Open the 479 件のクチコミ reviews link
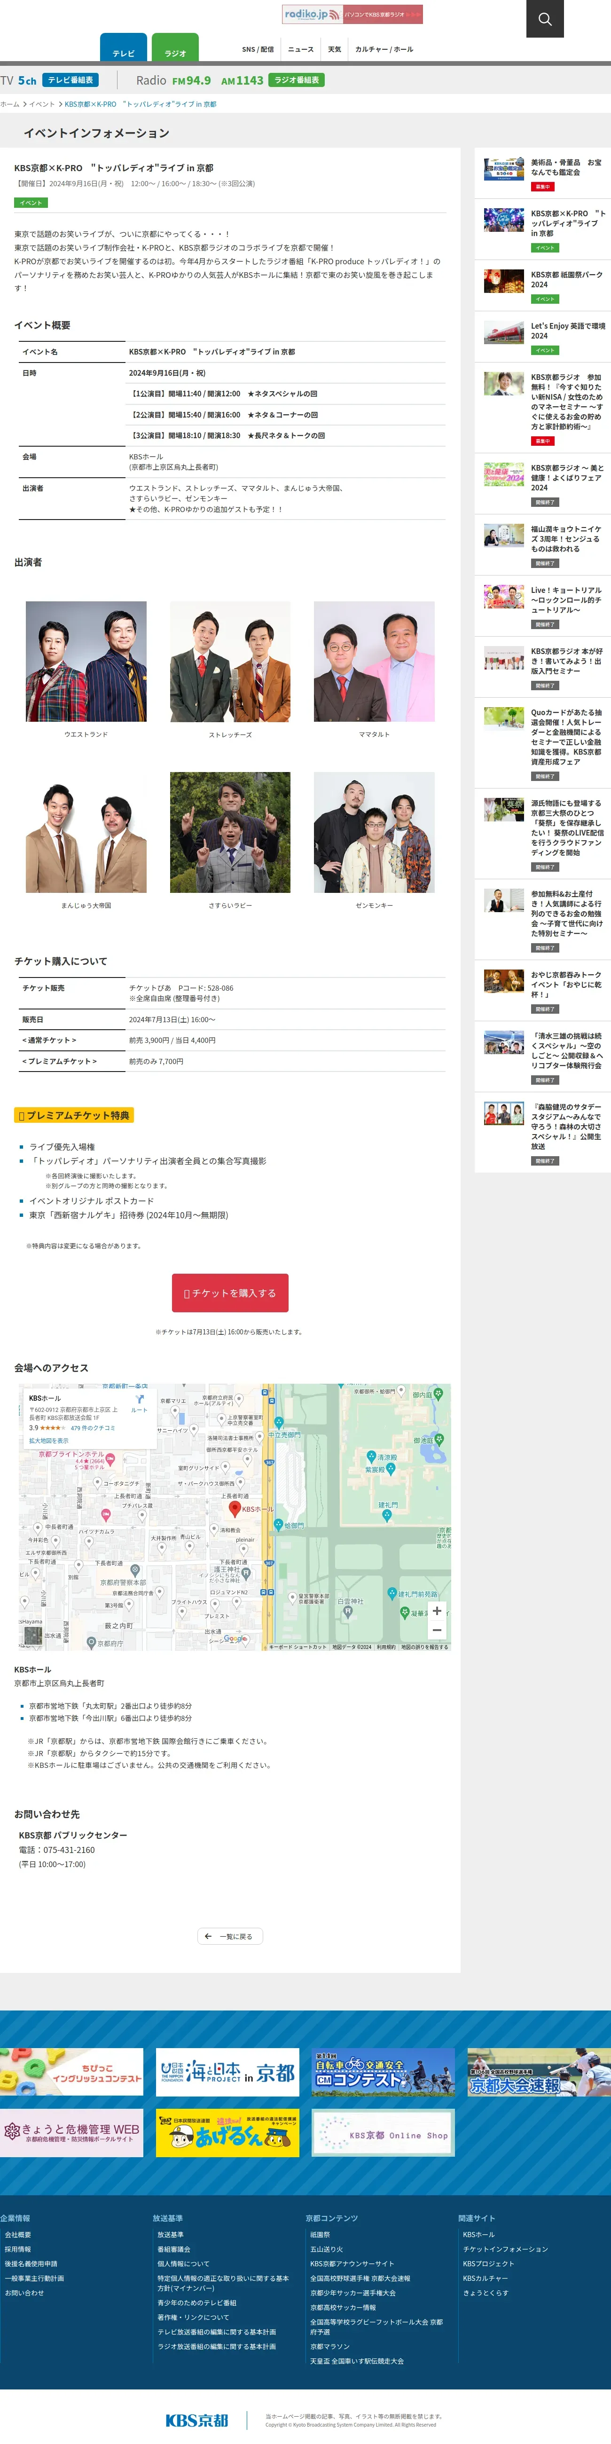611x2444 pixels. click(x=92, y=1427)
